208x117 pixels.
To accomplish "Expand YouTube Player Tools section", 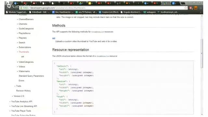I will click(x=21, y=111).
